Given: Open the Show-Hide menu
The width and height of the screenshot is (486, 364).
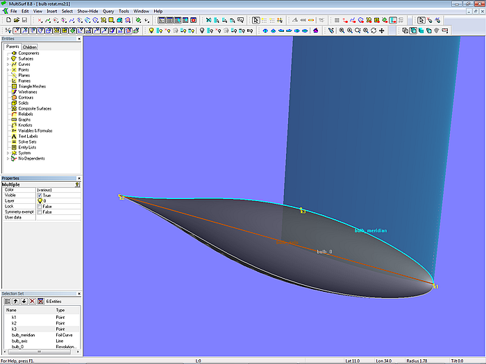Looking at the screenshot, I should [x=87, y=11].
